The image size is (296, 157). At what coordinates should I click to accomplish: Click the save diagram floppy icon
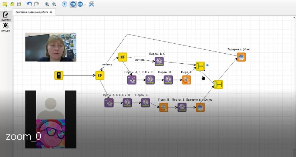(19, 4)
